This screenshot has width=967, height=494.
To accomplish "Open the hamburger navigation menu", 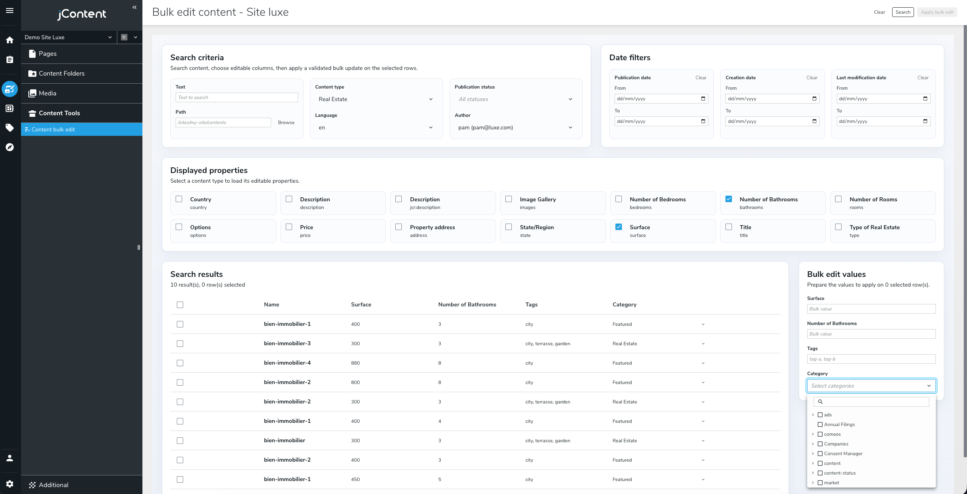I will [10, 11].
